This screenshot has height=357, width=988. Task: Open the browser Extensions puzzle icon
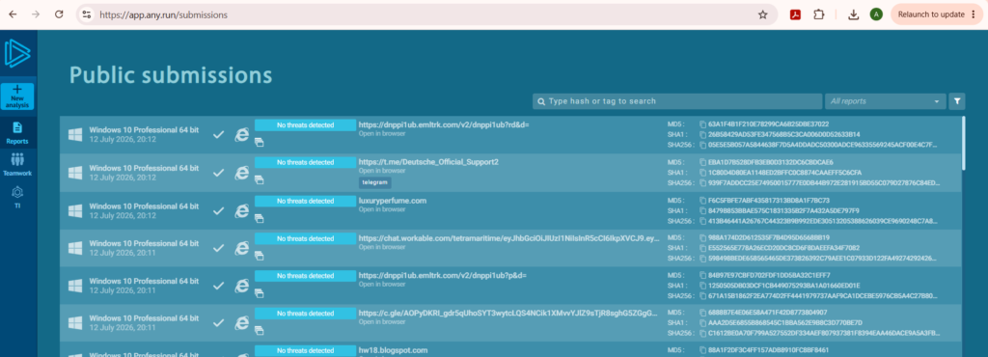click(818, 14)
